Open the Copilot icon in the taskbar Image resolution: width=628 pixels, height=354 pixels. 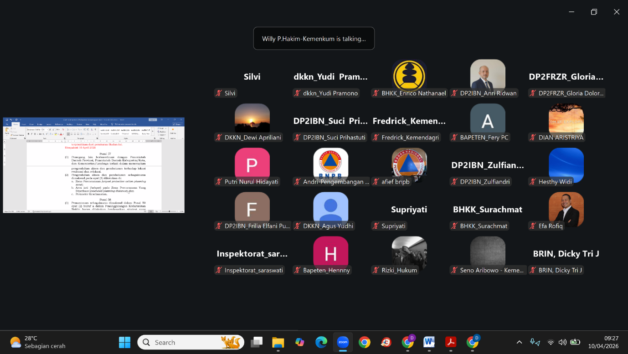(299, 342)
